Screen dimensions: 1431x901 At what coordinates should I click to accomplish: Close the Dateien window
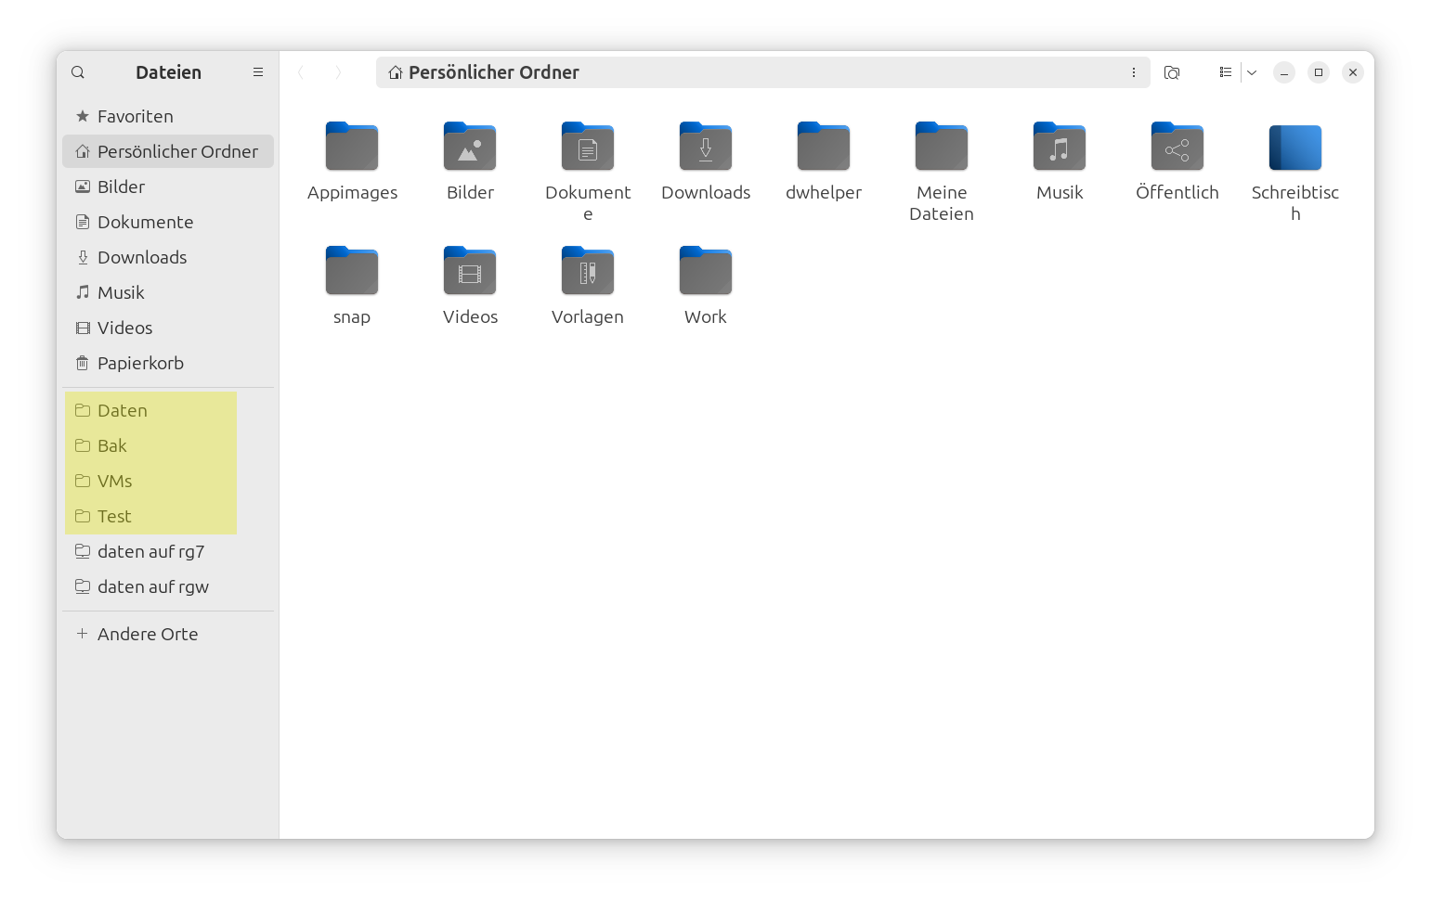(x=1353, y=72)
